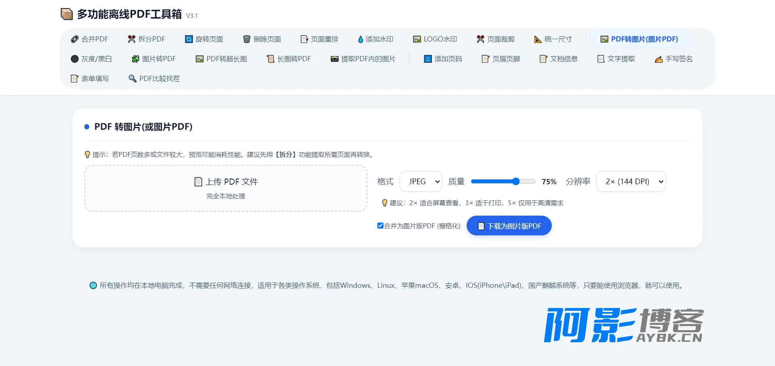Open the 统一尺寸 ruler triangle icon
The width and height of the screenshot is (775, 366).
(x=538, y=39)
